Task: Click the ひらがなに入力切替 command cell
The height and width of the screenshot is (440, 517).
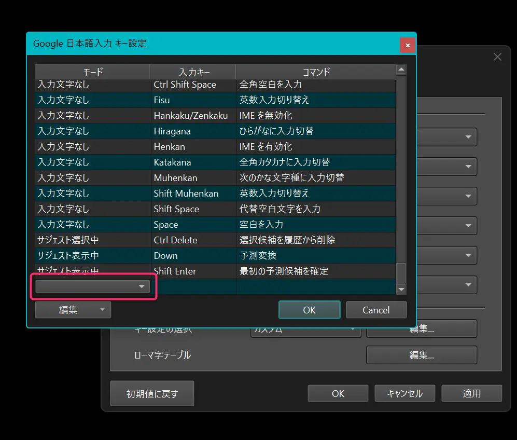Action: (316, 131)
